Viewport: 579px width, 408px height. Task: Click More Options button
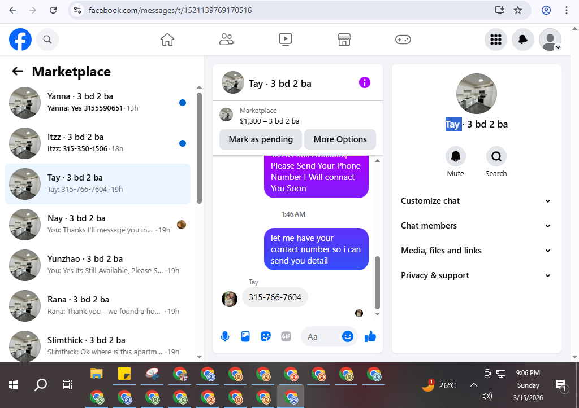[340, 139]
